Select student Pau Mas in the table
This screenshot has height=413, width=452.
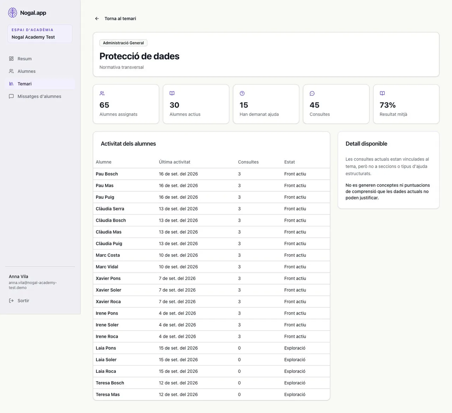pyautogui.click(x=105, y=186)
